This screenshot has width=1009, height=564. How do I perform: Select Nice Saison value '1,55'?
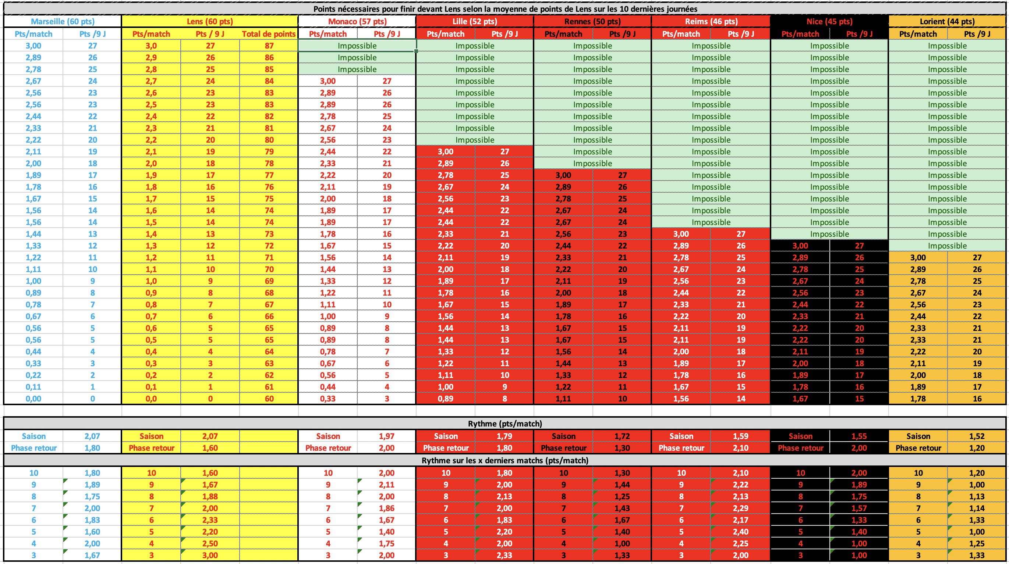pos(858,436)
